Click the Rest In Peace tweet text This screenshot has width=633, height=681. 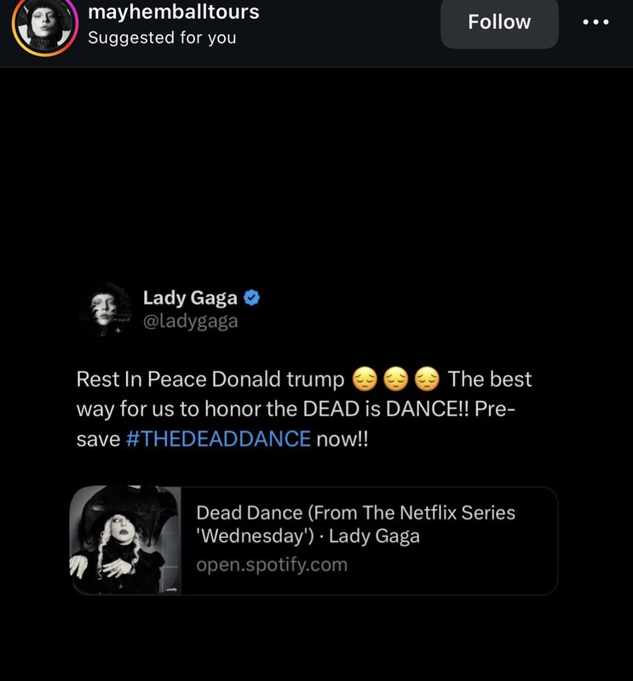[x=304, y=409]
